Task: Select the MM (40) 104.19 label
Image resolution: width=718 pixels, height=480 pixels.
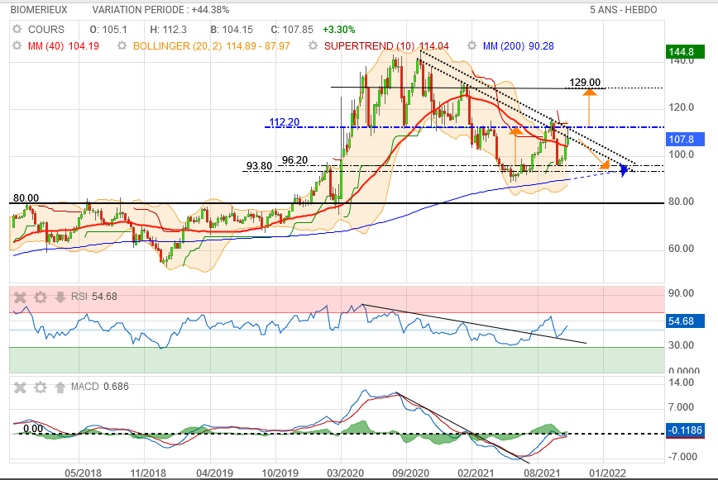Action: point(64,46)
